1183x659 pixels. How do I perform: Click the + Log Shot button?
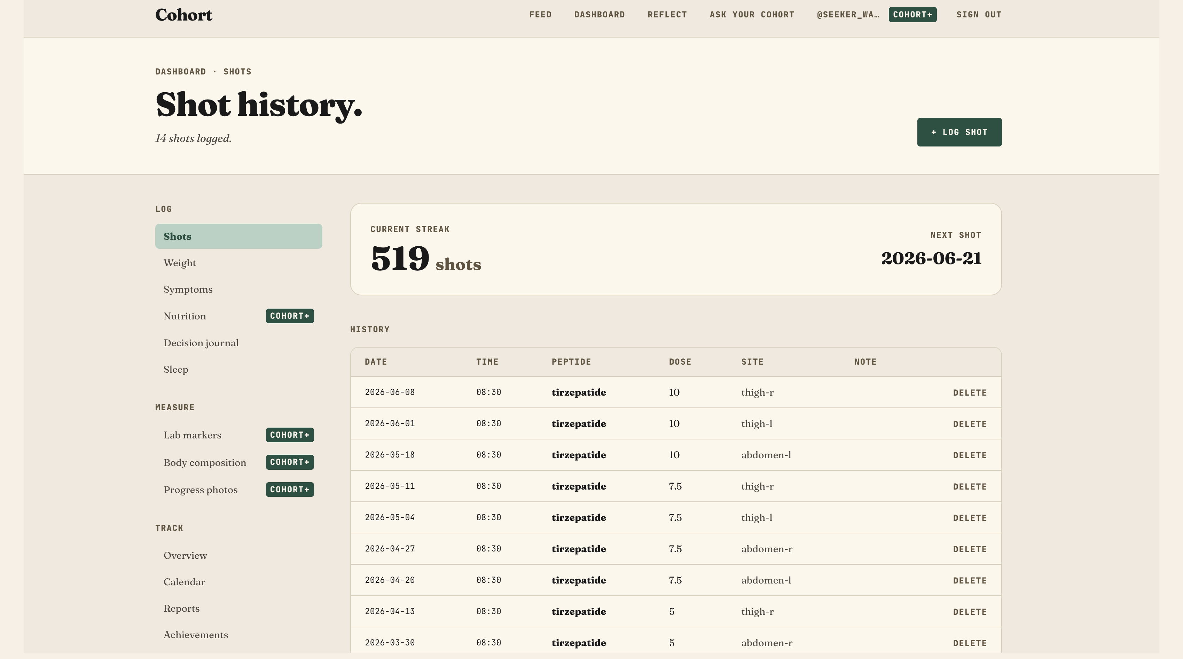coord(959,132)
